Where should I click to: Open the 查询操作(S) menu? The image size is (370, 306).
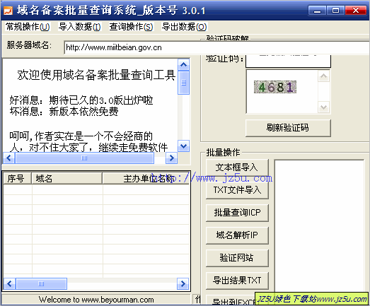coord(131,27)
